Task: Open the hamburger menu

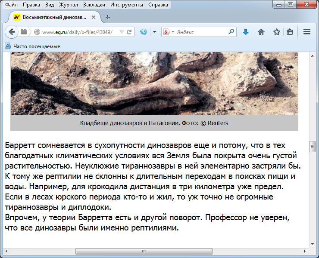Action: pos(307,32)
